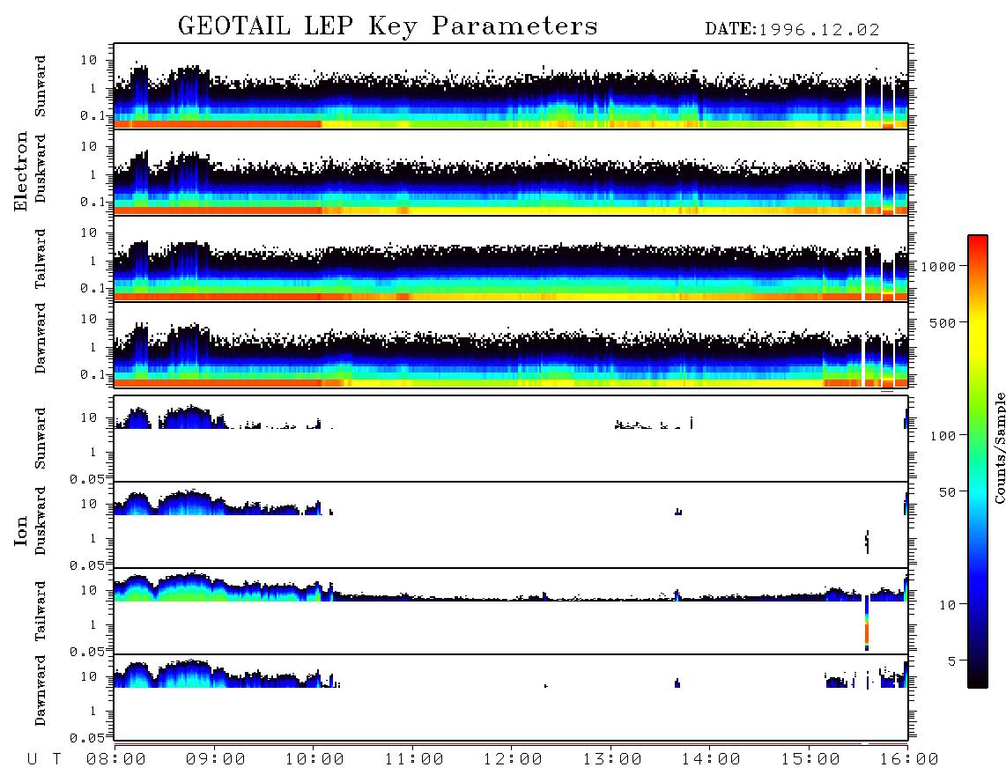Click the GEOTAIL LEP Key Parameters title

(388, 26)
